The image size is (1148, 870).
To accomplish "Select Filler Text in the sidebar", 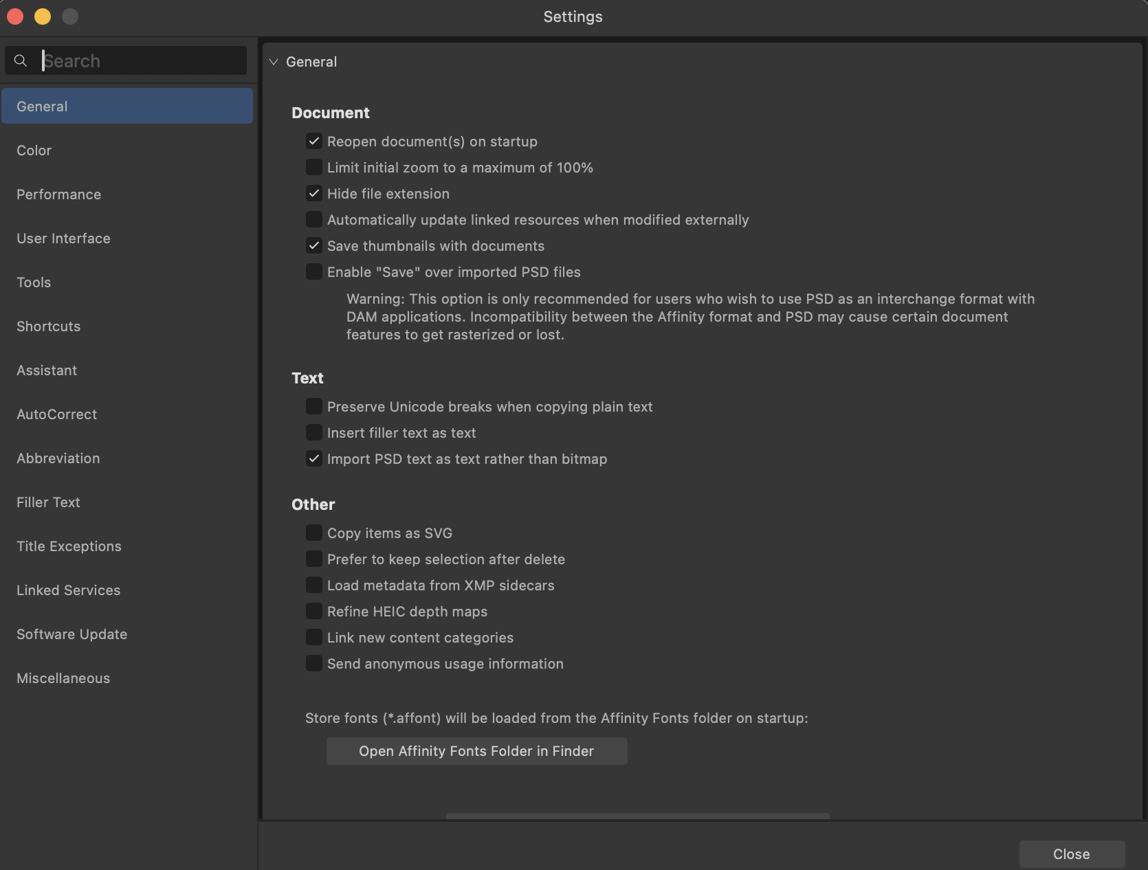I will 127,502.
